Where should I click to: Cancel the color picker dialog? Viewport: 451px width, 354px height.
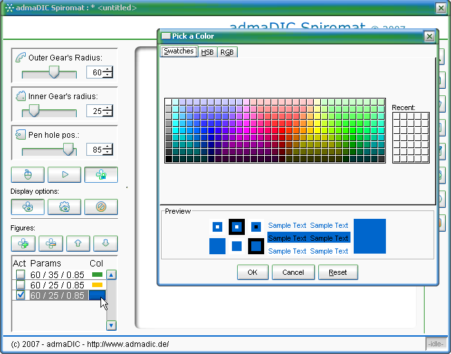pos(293,272)
